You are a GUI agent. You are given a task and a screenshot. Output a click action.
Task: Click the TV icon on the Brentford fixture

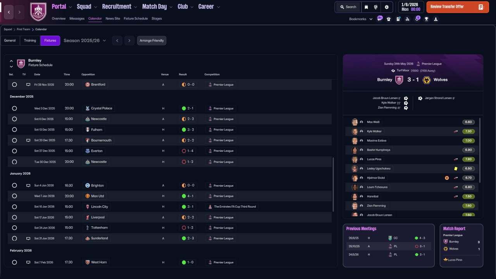coord(28,84)
